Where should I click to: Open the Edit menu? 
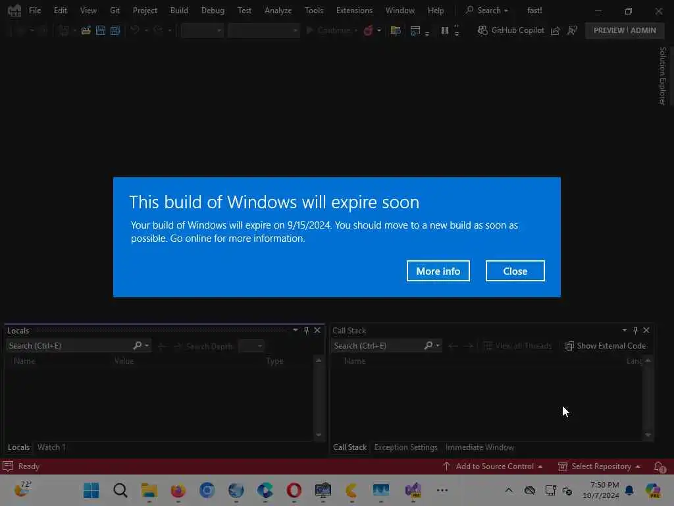[60, 11]
